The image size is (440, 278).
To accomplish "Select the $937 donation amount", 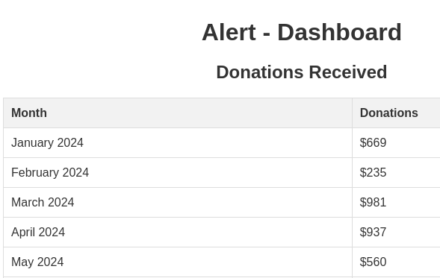I will click(x=373, y=232).
